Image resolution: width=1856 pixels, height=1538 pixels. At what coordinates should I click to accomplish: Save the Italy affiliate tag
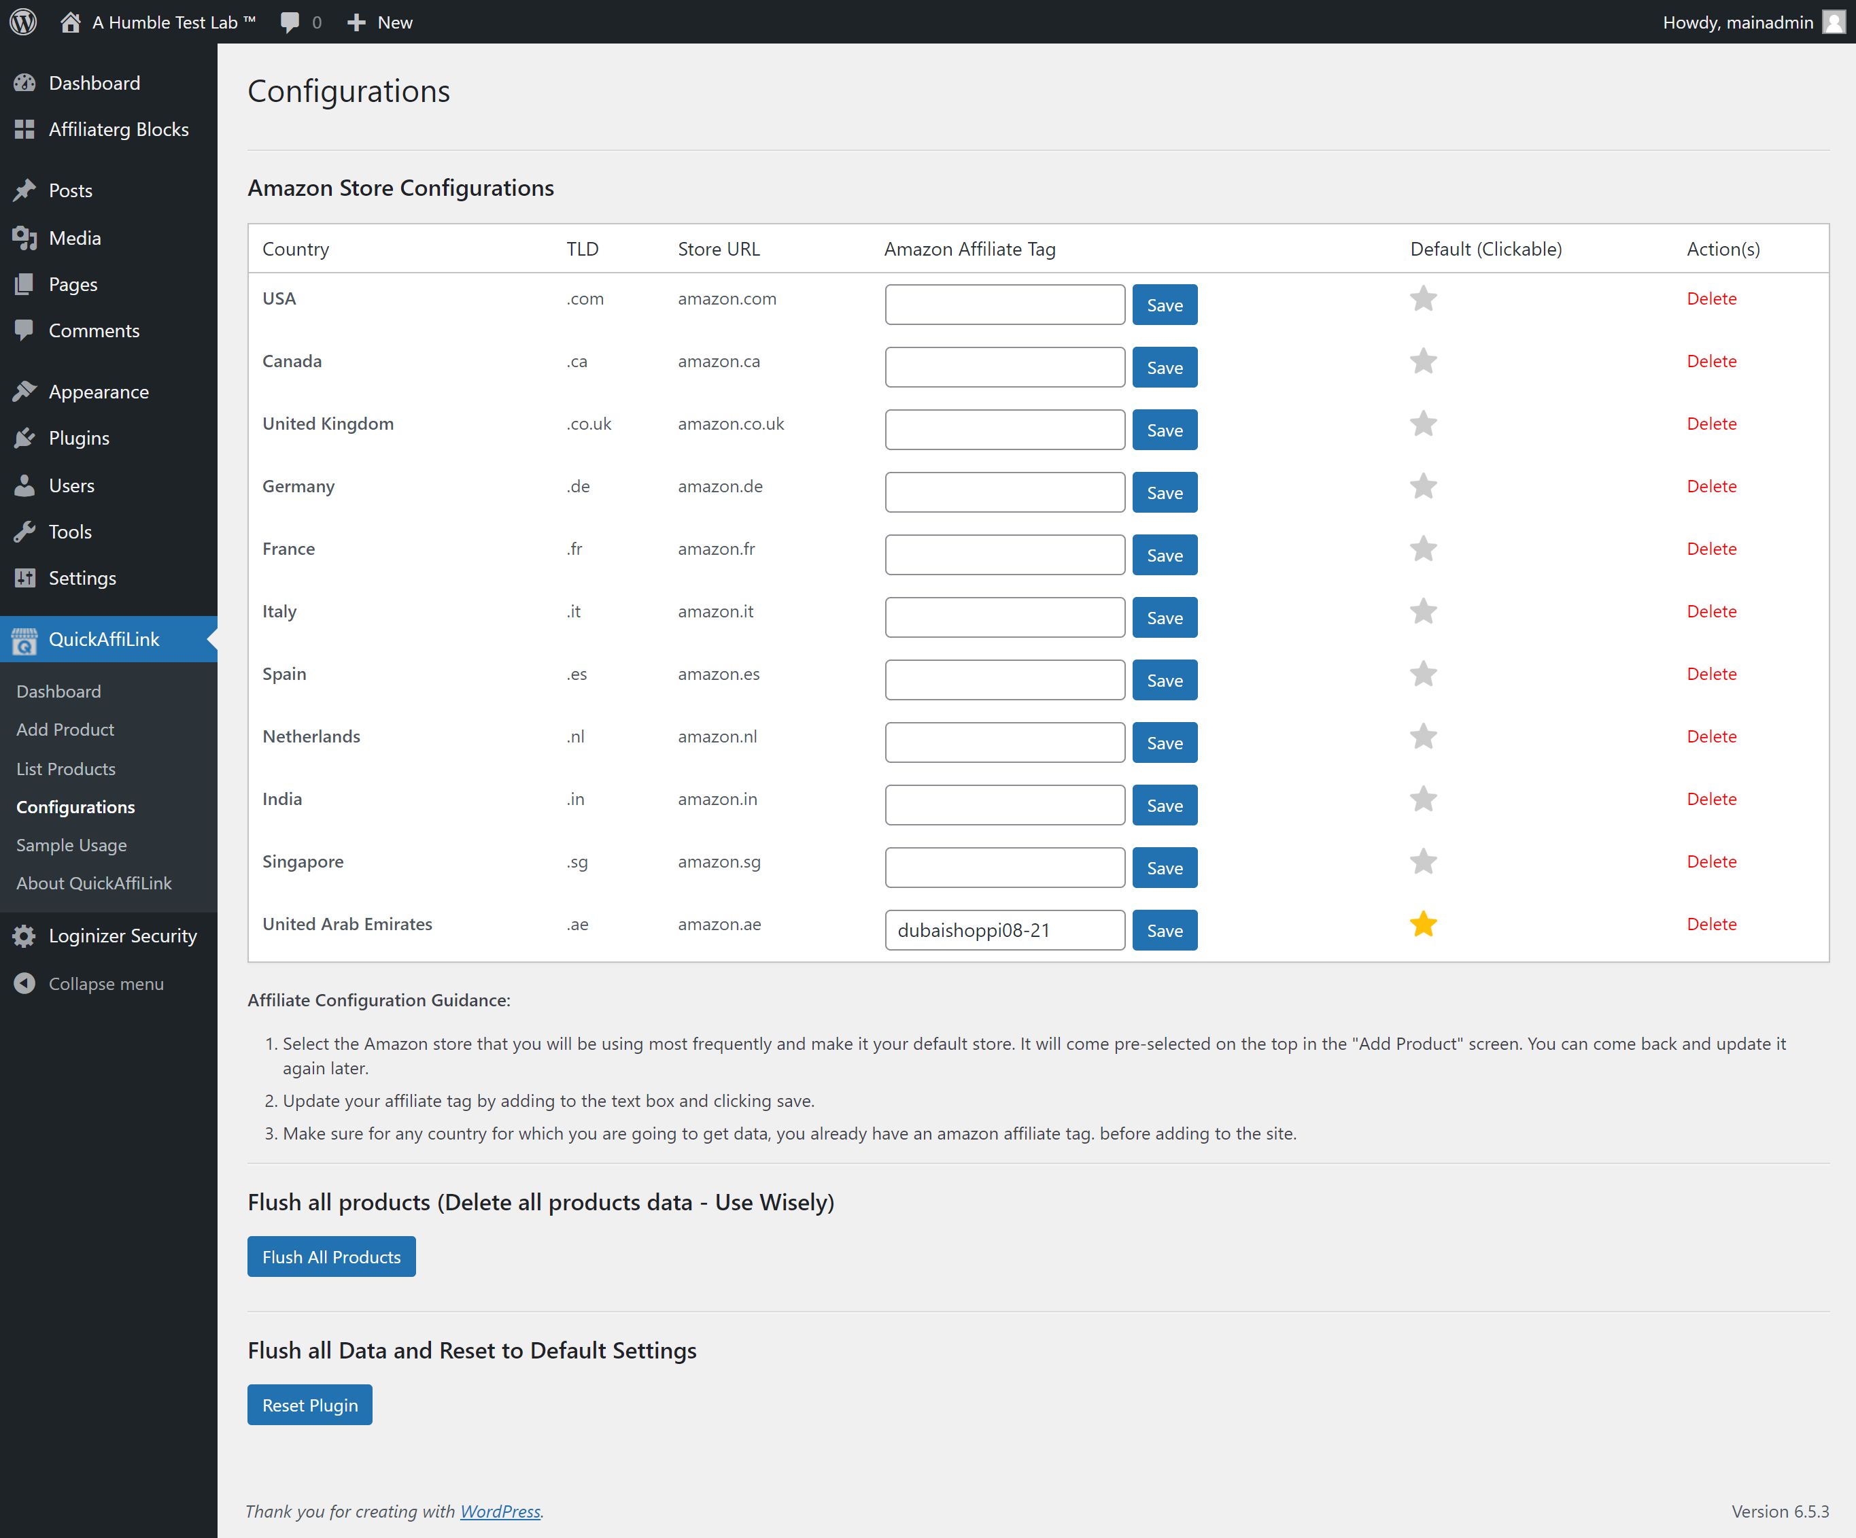[1165, 618]
